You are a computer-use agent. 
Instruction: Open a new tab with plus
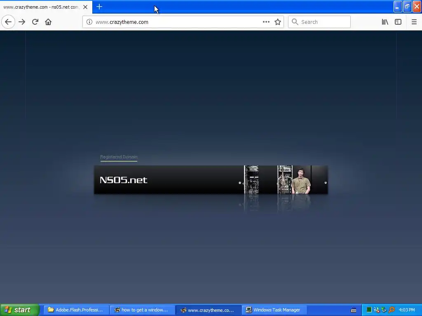(x=99, y=7)
